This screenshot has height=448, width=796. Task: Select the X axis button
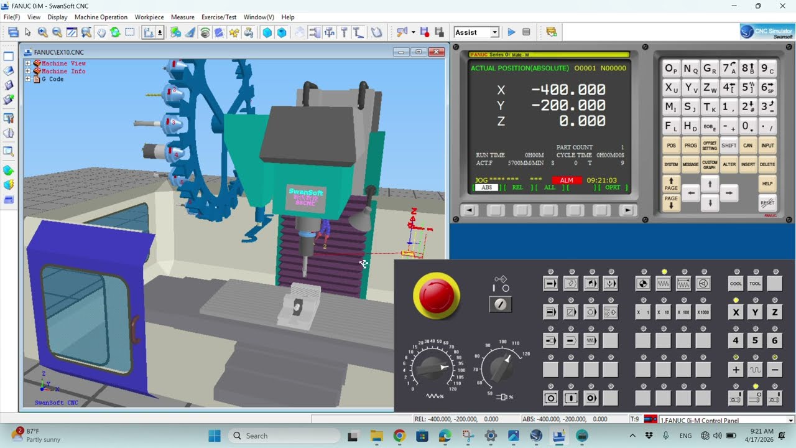tap(736, 312)
